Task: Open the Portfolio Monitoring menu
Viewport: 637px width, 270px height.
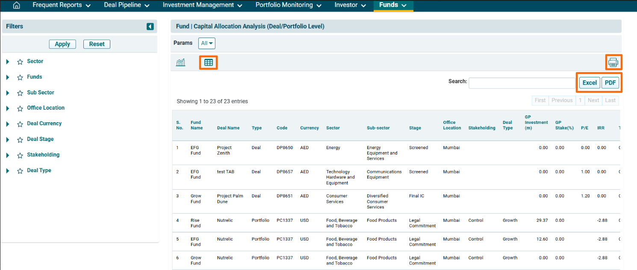Action: pos(288,6)
